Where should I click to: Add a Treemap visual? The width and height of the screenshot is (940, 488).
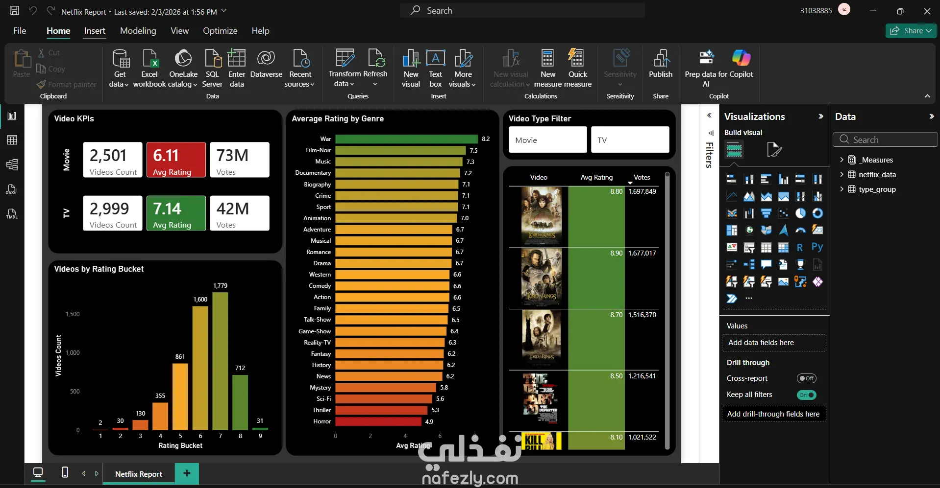click(732, 230)
